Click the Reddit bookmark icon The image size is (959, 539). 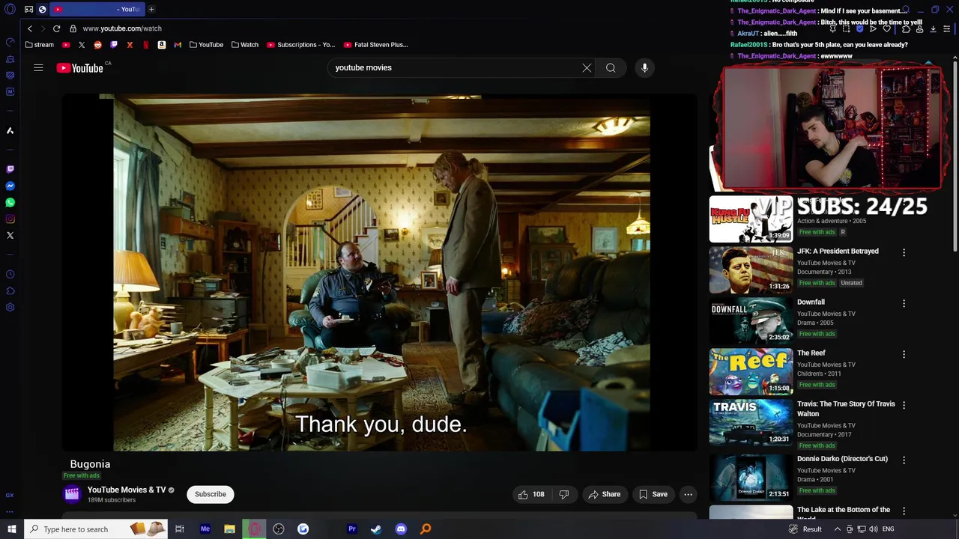[97, 45]
